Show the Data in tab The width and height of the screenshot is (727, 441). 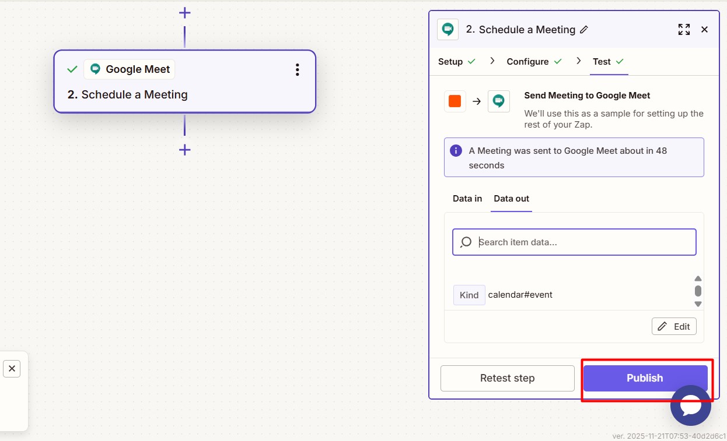point(467,199)
